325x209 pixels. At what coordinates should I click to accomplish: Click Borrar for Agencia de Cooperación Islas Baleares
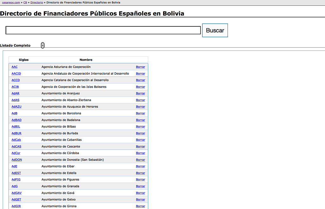coord(141,87)
